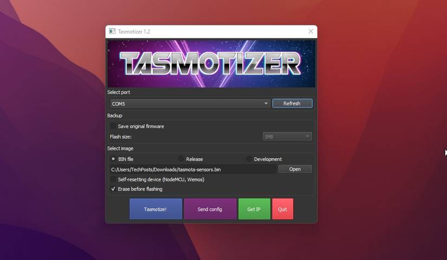447x260 pixels.
Task: Click the Backup section label
Action: (115, 115)
